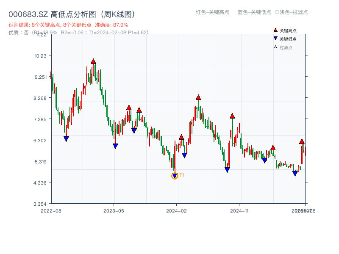Click the 4.336 y-axis label
Viewport: 339px width, 254px height.
click(x=40, y=183)
